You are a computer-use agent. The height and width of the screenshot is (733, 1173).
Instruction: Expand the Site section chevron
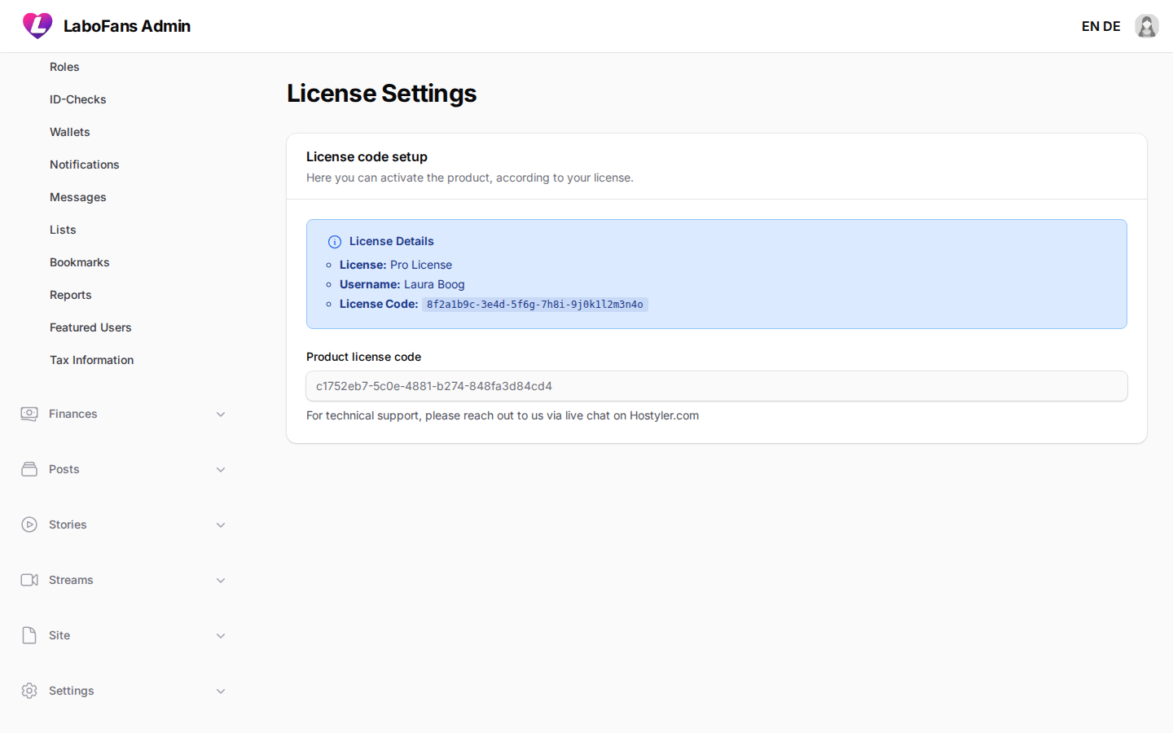[x=221, y=636]
